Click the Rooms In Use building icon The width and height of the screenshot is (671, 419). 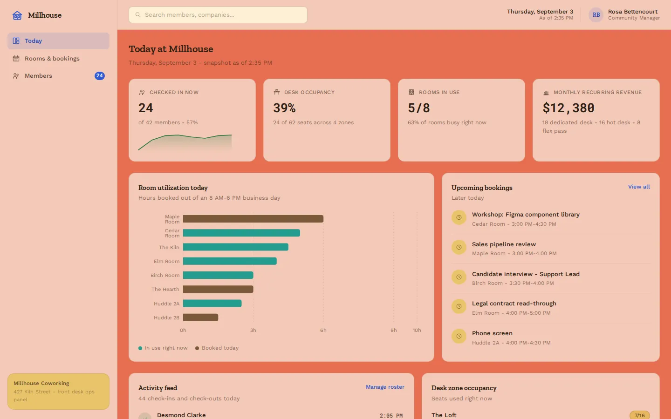411,92
